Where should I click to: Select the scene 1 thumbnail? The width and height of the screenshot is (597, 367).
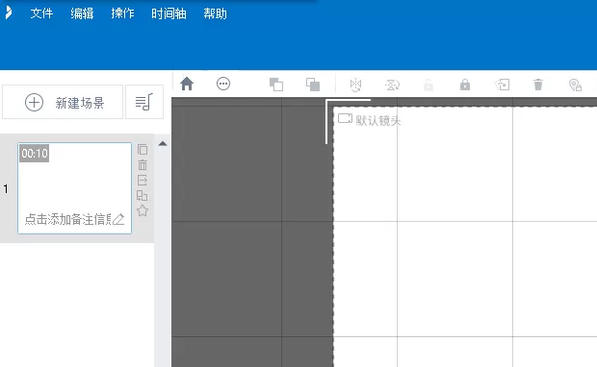(75, 188)
